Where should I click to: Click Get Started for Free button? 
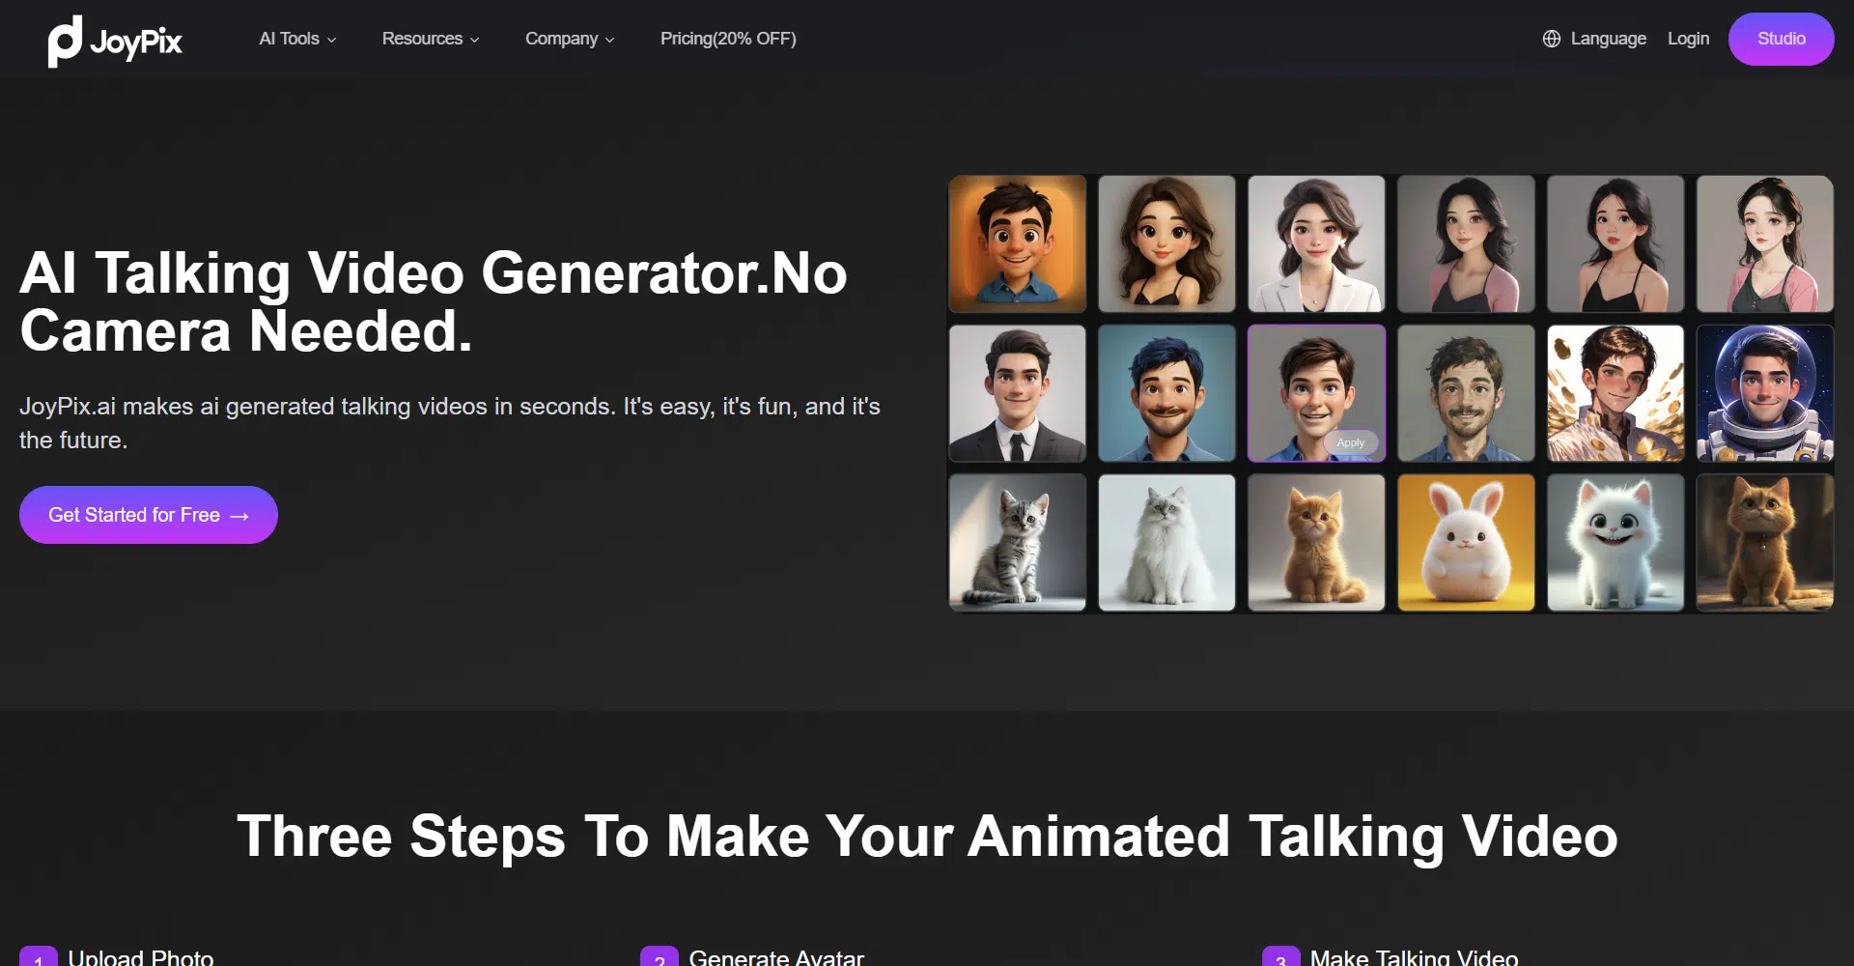coord(149,515)
